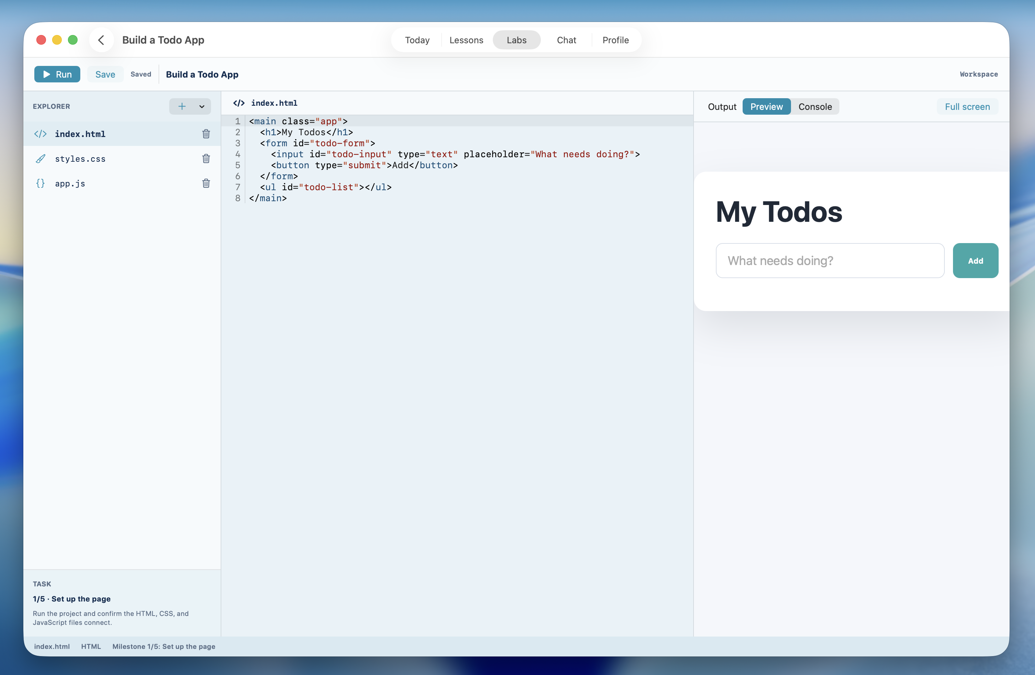Screen dimensions: 1035x675
Task: Open the Chat tab
Action: pyautogui.click(x=566, y=40)
